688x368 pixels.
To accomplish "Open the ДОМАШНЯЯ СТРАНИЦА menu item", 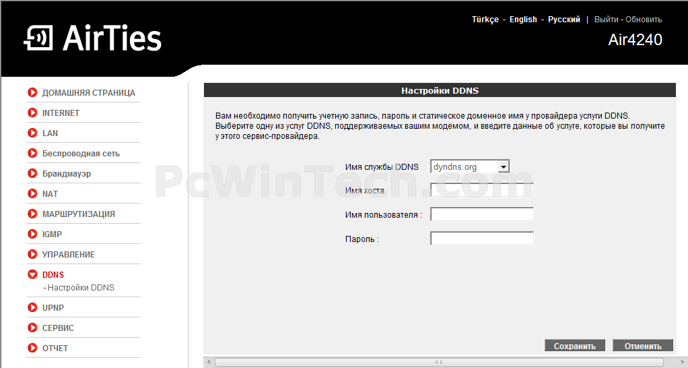I will pyautogui.click(x=89, y=92).
